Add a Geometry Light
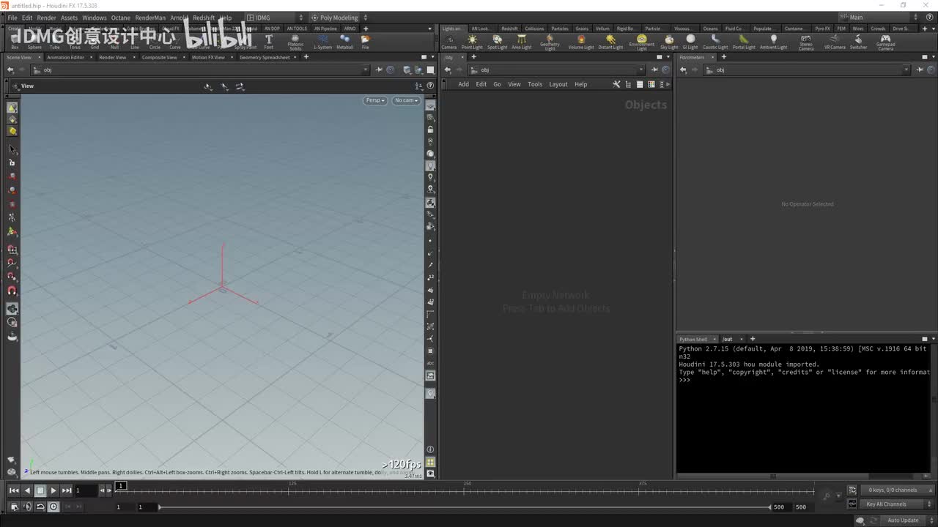The height and width of the screenshot is (527, 938). point(550,42)
